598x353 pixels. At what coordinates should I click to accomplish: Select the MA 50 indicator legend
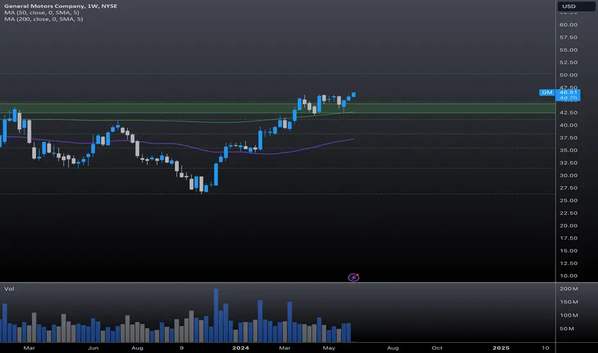coord(42,13)
